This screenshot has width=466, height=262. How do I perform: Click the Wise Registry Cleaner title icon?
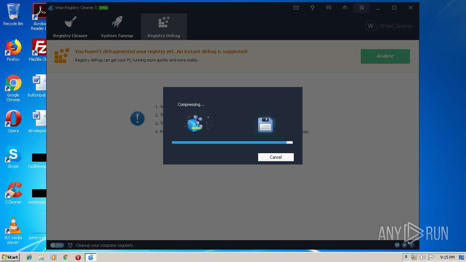(x=51, y=8)
